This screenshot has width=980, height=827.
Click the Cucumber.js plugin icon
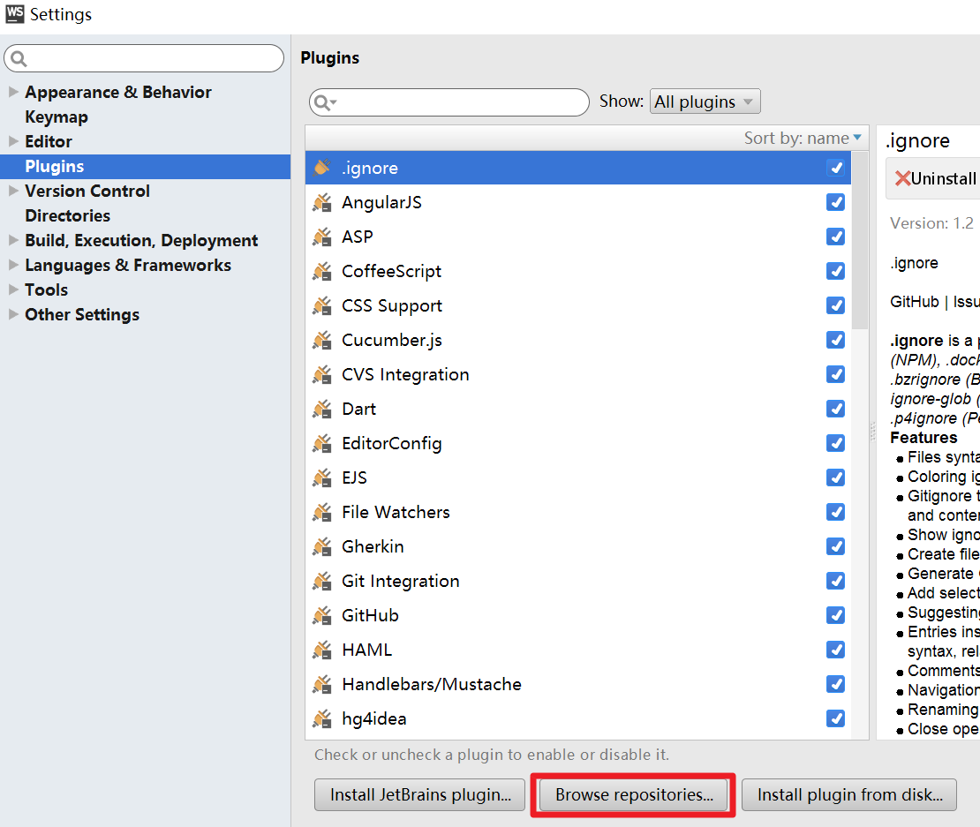[322, 340]
